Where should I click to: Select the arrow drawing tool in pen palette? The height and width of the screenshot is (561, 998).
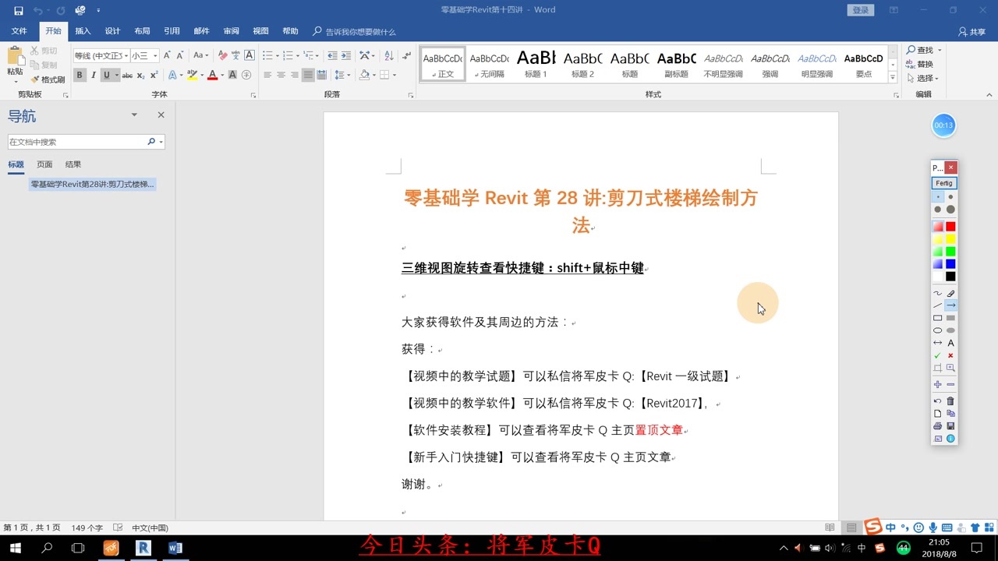click(x=950, y=305)
